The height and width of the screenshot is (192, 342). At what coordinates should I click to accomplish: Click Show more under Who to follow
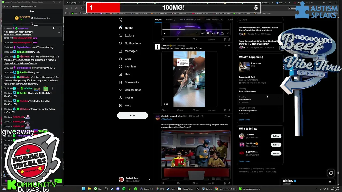(244, 161)
